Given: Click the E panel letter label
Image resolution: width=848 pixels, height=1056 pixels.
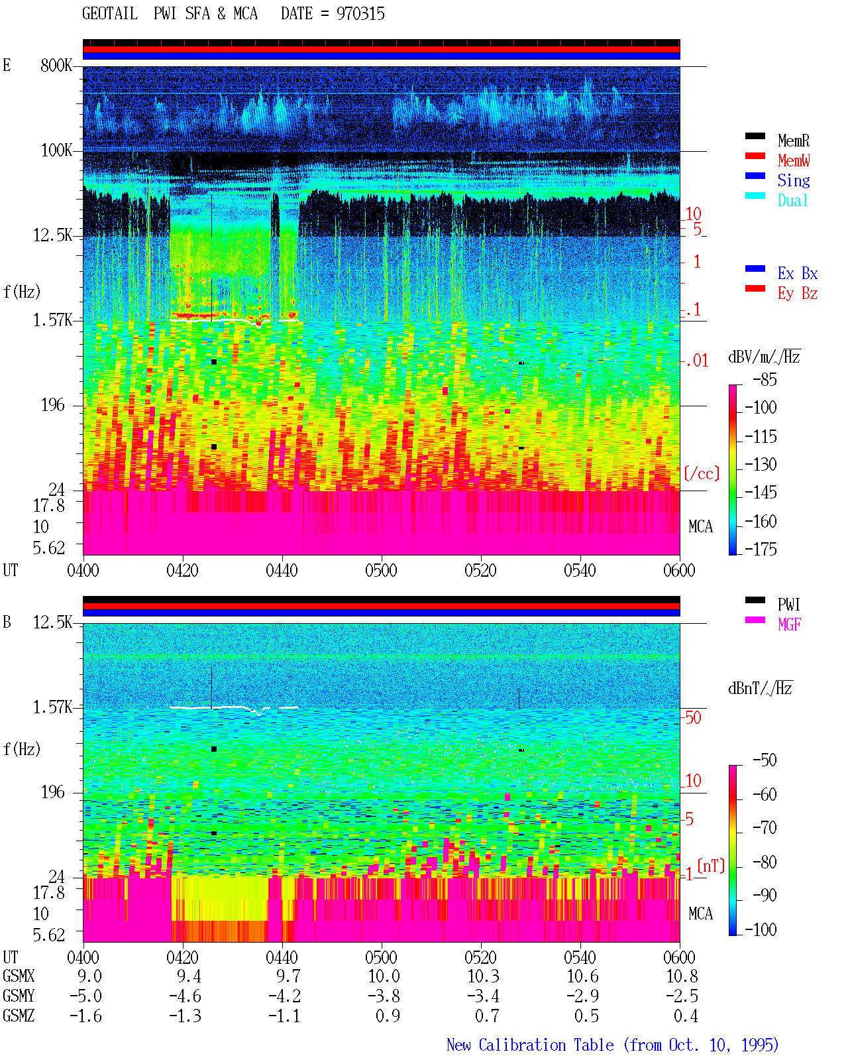Looking at the screenshot, I should point(7,66).
